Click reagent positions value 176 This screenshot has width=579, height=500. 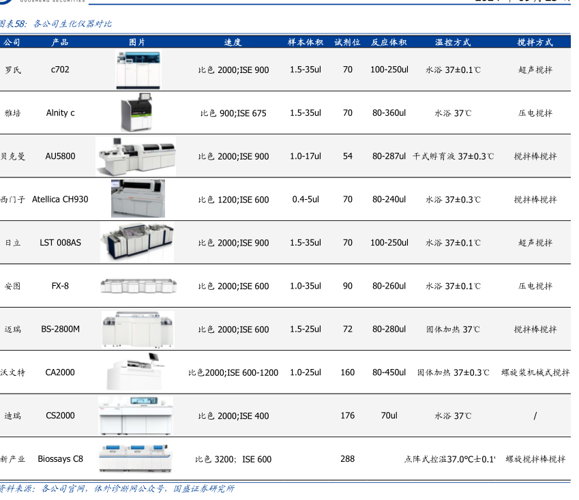click(x=348, y=415)
